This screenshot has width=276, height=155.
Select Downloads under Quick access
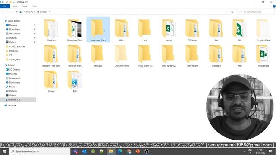[15, 29]
